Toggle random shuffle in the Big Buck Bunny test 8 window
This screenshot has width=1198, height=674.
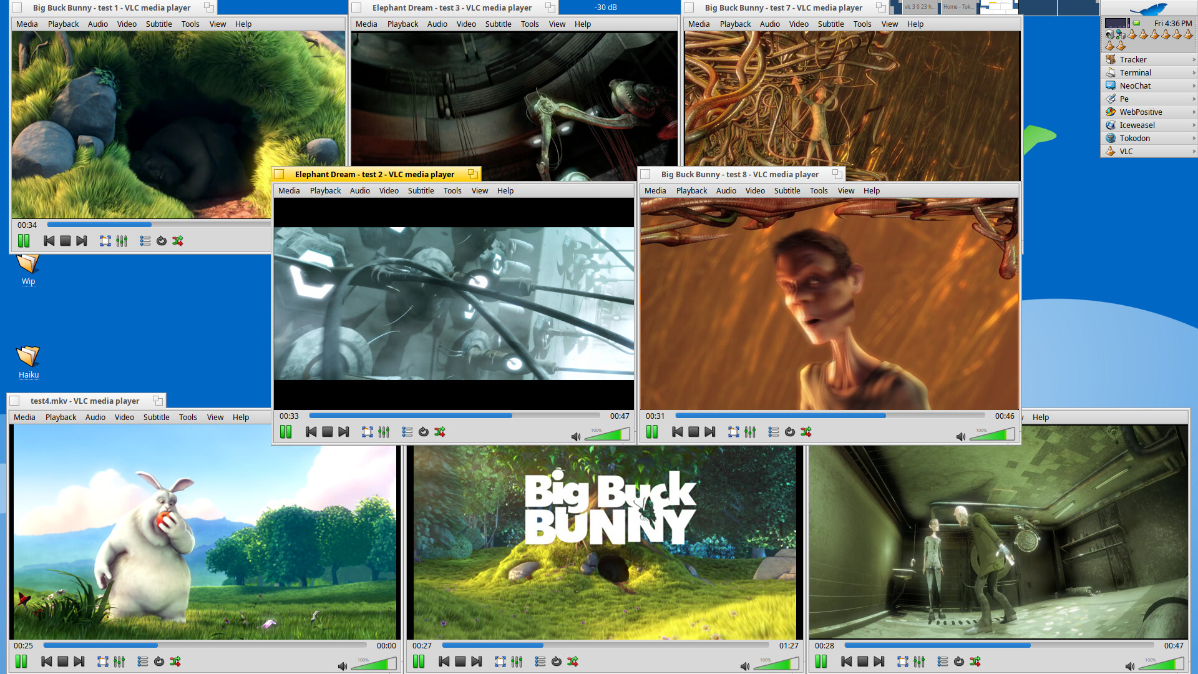coord(806,432)
